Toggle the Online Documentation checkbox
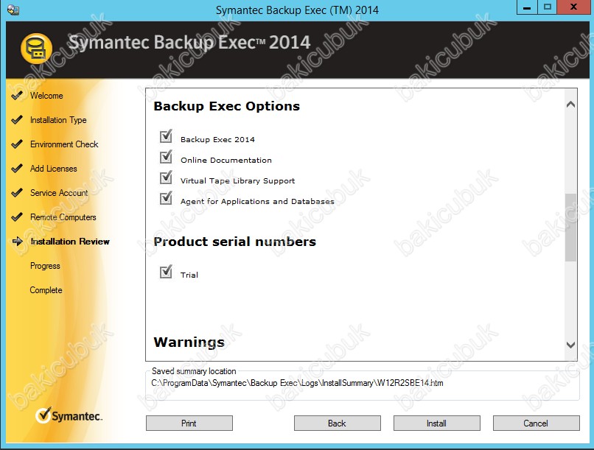Screen dimensions: 594x450 click(x=166, y=157)
